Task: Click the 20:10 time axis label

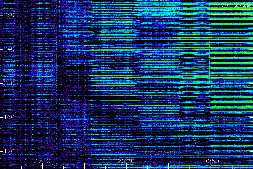Action: tap(42, 161)
